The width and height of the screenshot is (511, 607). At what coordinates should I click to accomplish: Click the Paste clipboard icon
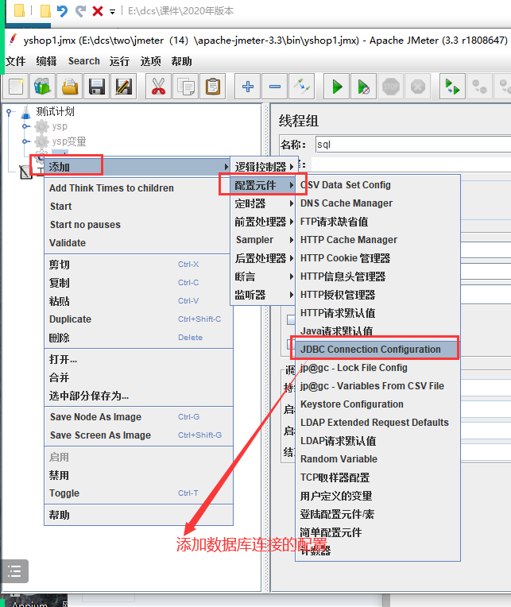(213, 87)
